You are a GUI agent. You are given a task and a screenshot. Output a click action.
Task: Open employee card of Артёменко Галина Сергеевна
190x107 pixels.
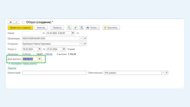85,44
